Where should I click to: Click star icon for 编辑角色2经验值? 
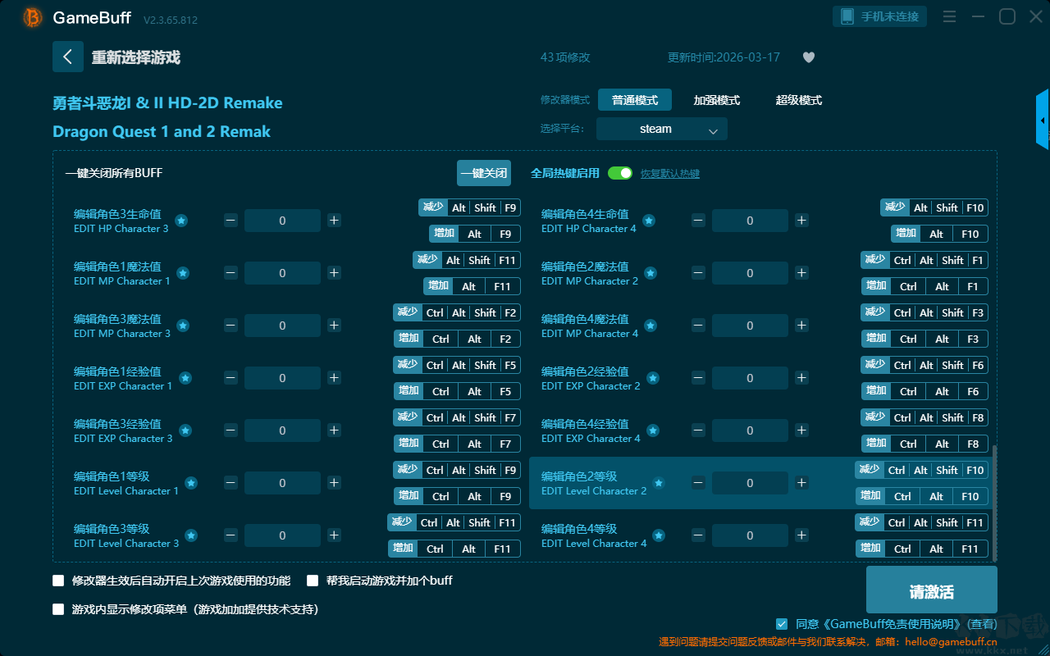click(653, 378)
